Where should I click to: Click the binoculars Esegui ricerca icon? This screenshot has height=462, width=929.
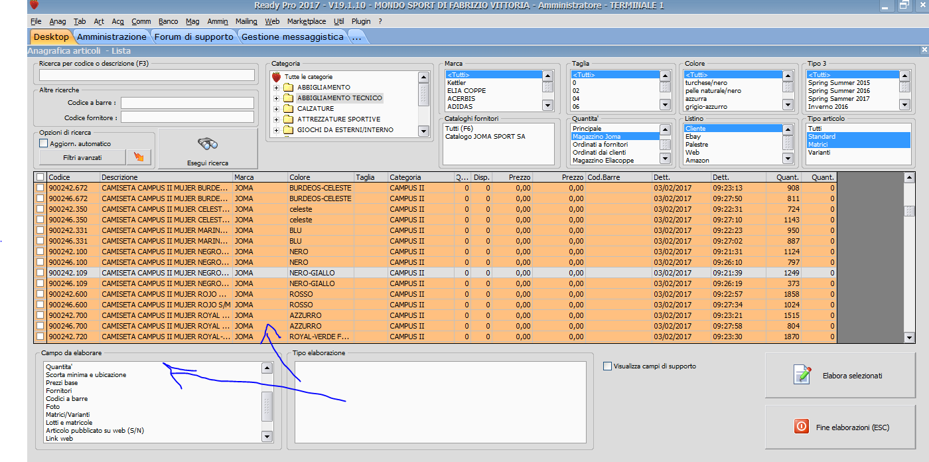tap(208, 143)
